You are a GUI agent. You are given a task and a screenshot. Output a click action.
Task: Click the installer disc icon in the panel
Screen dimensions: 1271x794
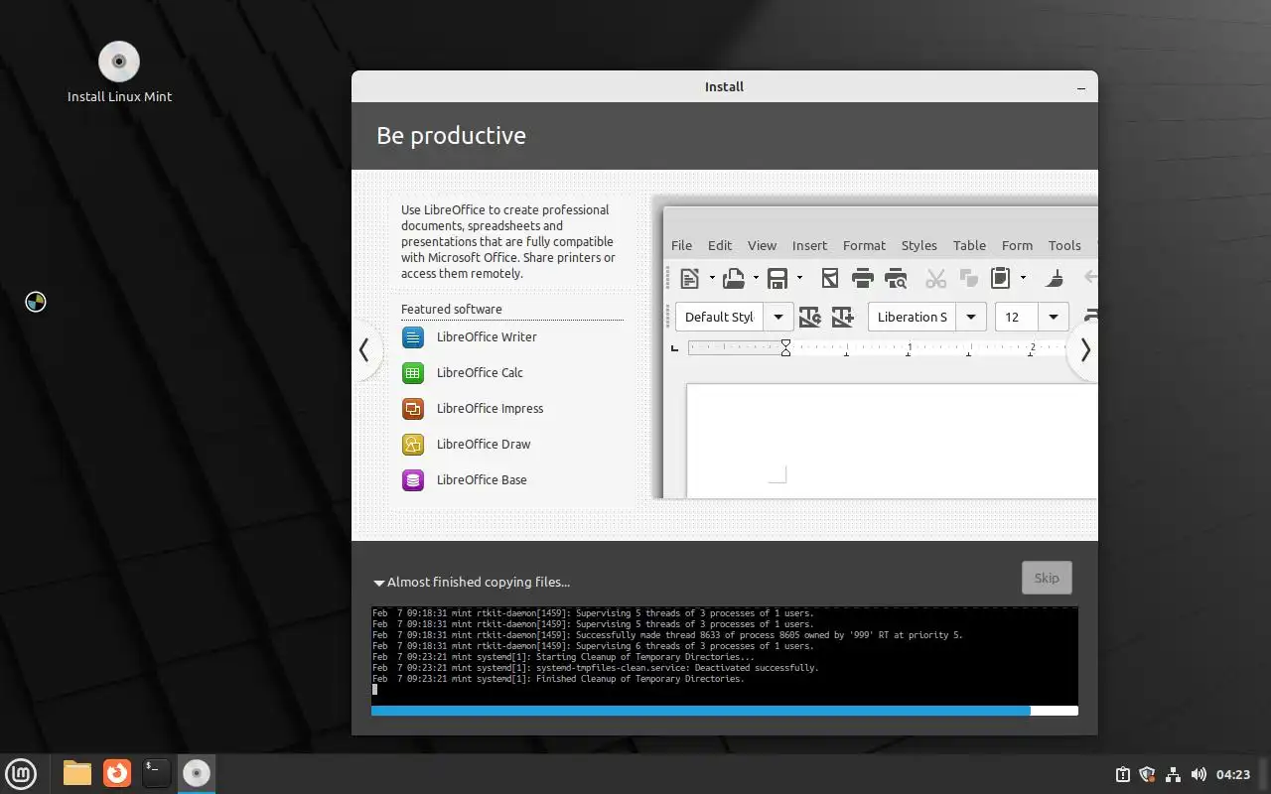click(x=197, y=772)
